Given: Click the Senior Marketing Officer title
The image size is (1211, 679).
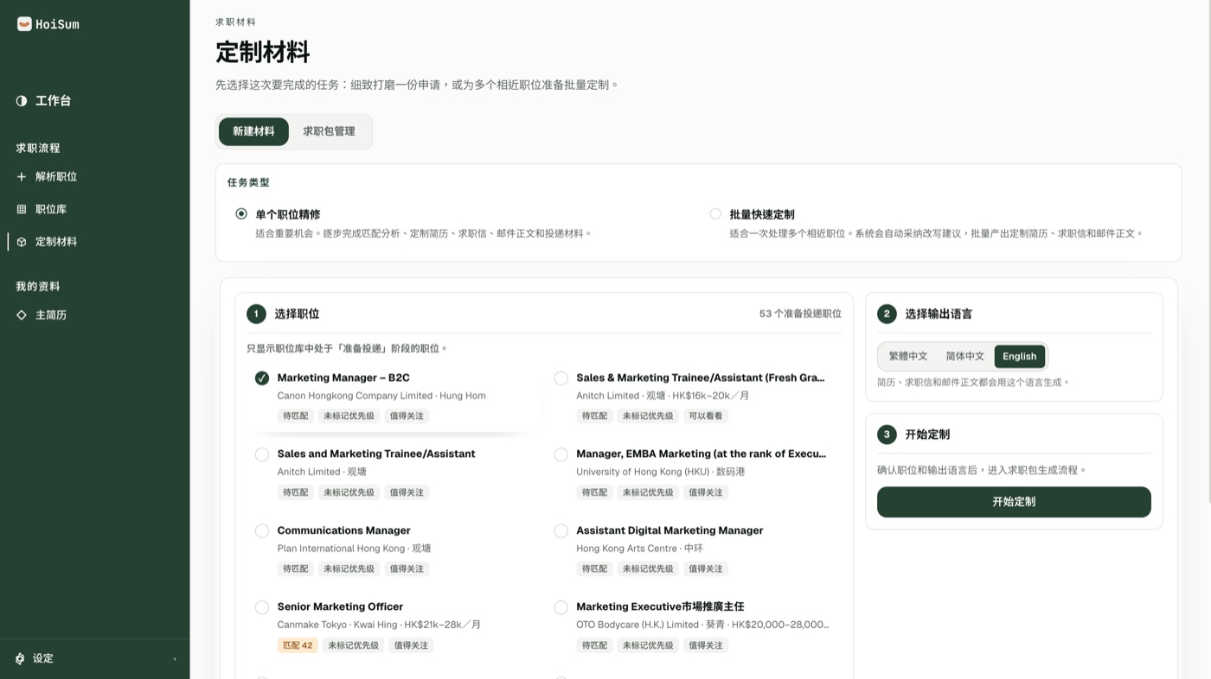Looking at the screenshot, I should pyautogui.click(x=340, y=606).
